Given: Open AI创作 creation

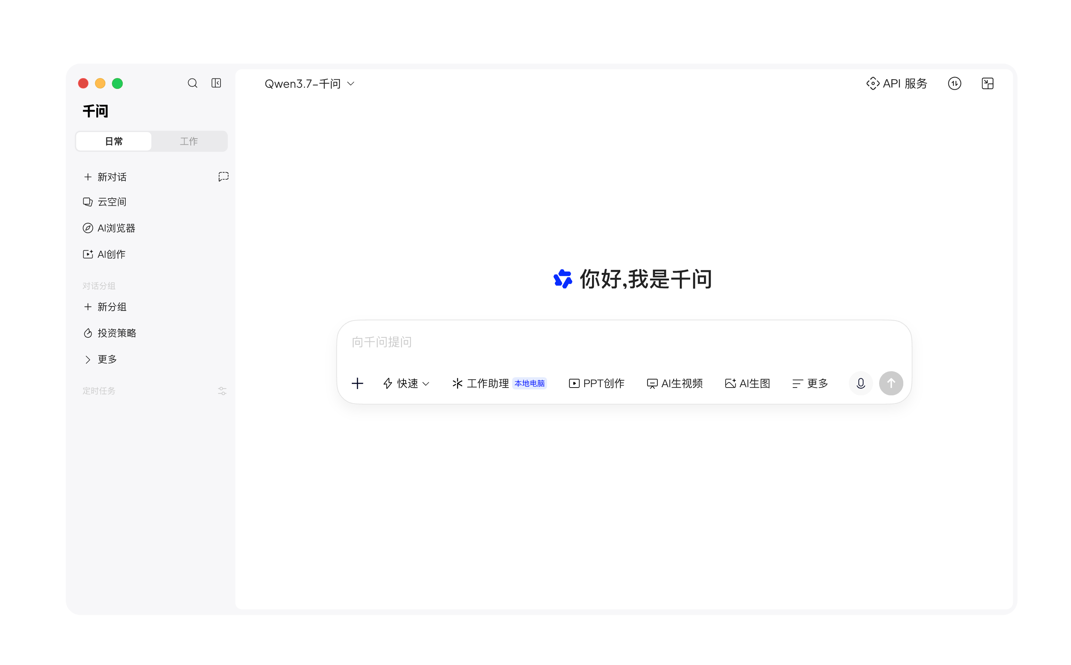Looking at the screenshot, I should 104,254.
